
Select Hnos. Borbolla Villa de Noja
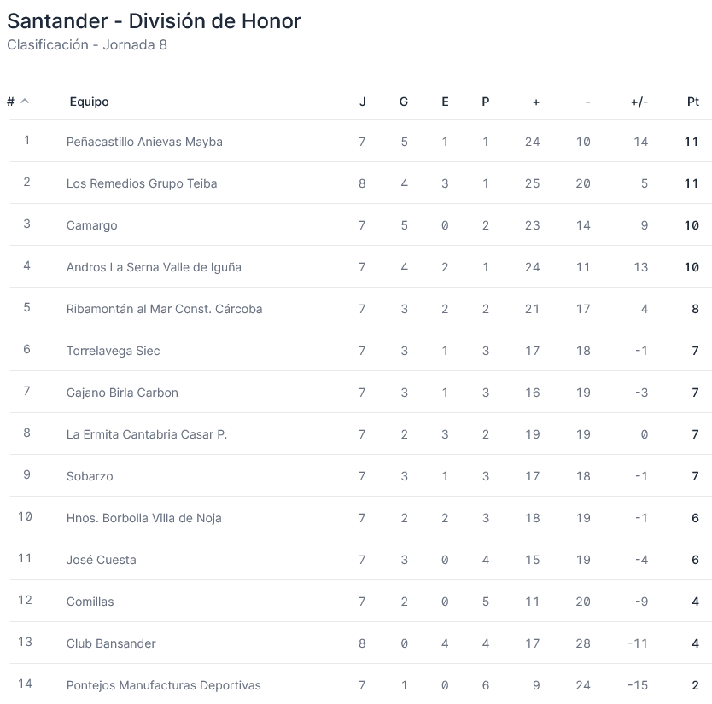click(144, 518)
